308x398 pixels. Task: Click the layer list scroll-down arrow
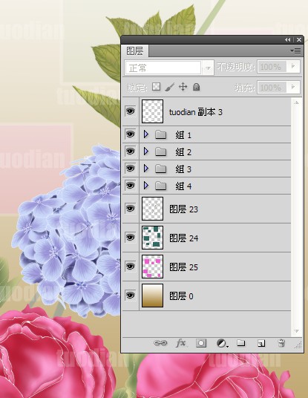click(x=296, y=331)
